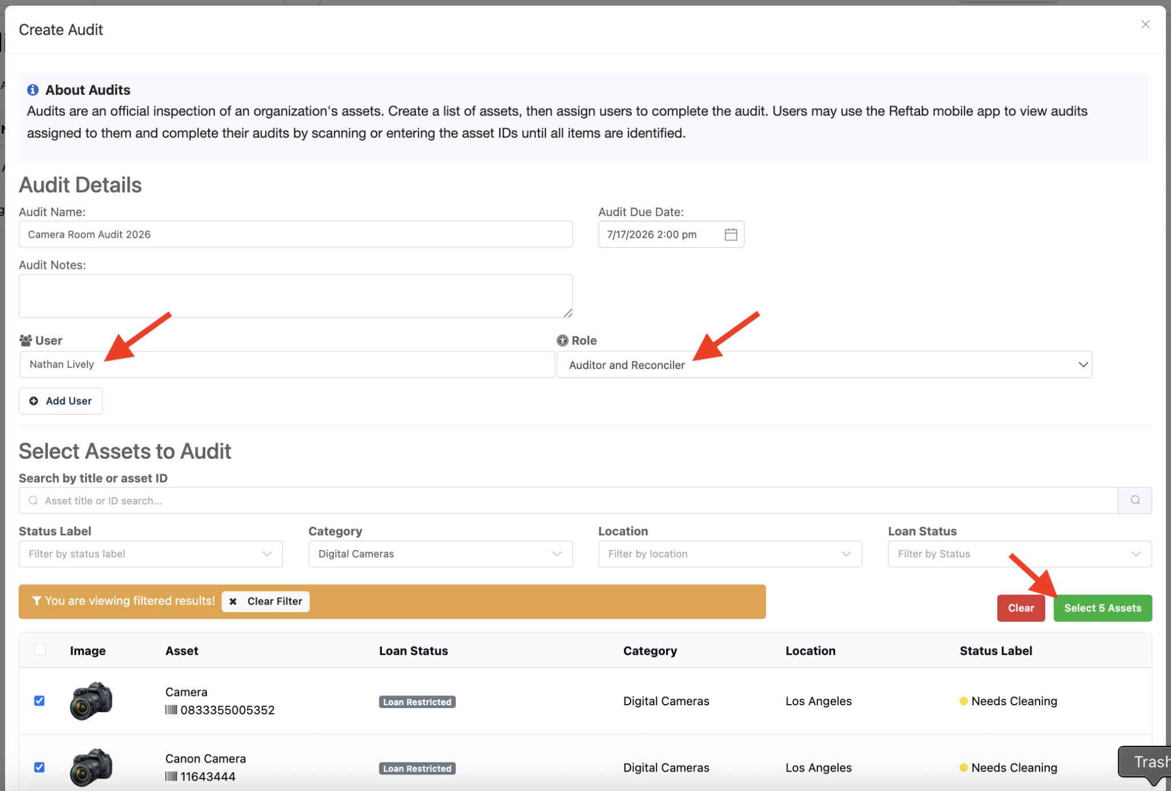Screen dimensions: 1171x791
Task: Open the Location filter dropdown
Action: tap(730, 554)
